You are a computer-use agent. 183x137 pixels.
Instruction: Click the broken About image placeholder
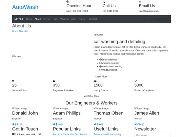coord(17,56)
